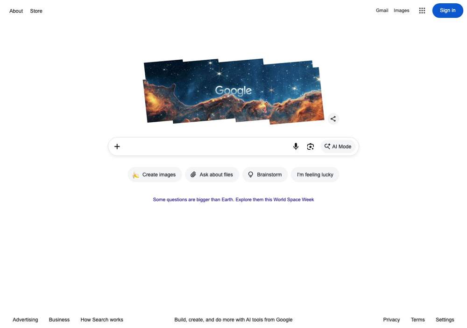Open the Terms link
Image resolution: width=467 pixels, height=328 pixels.
tap(417, 319)
